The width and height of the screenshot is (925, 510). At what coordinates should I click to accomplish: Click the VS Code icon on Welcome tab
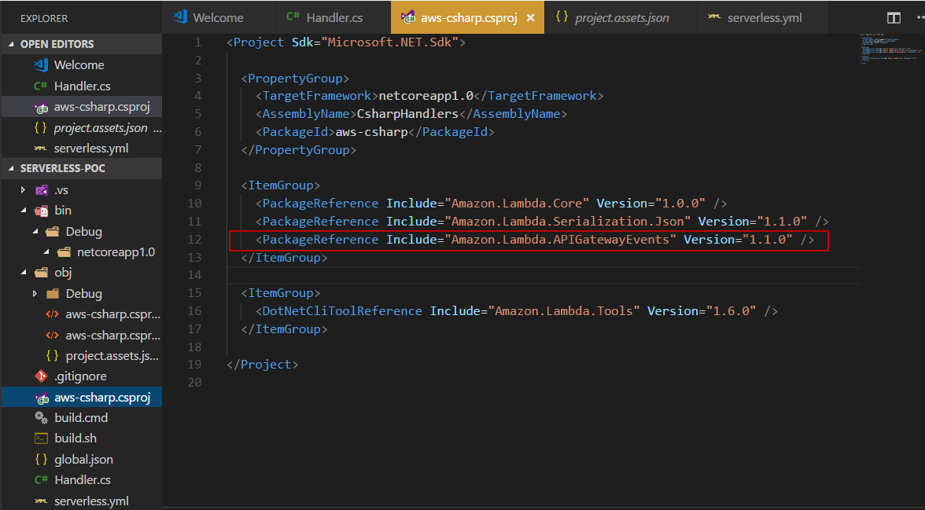pos(180,17)
